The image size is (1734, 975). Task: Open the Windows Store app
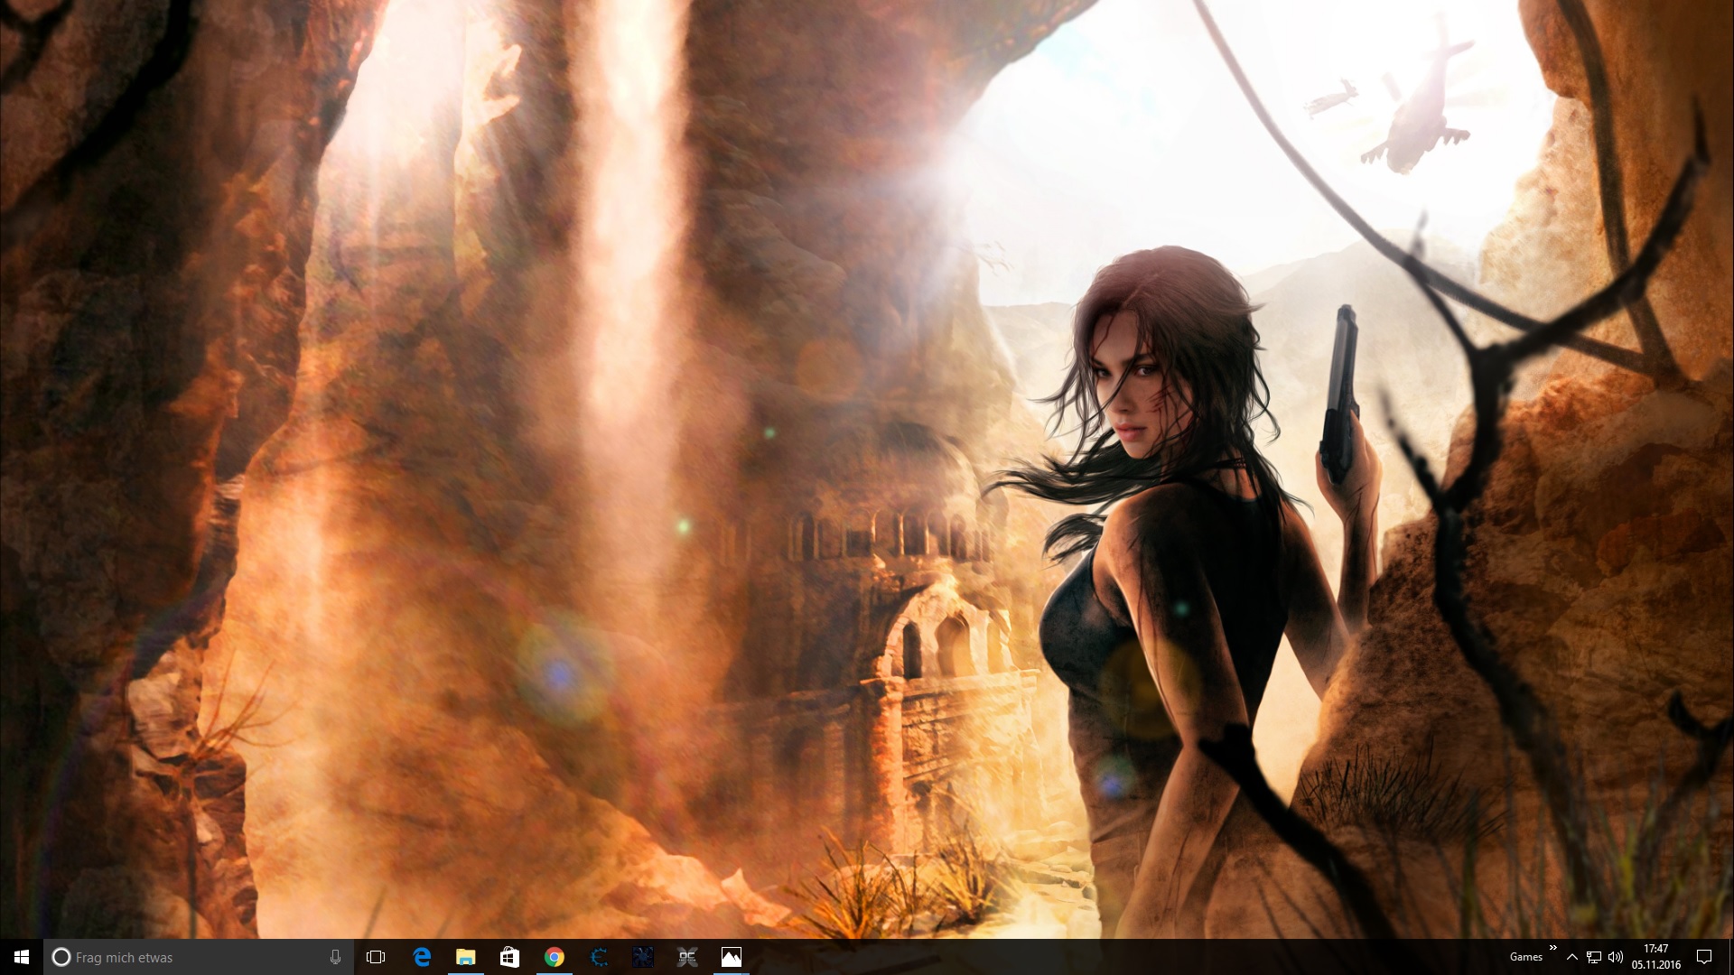[x=509, y=957]
